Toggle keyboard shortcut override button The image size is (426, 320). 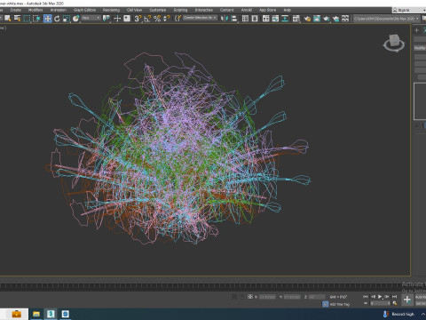(x=127, y=19)
